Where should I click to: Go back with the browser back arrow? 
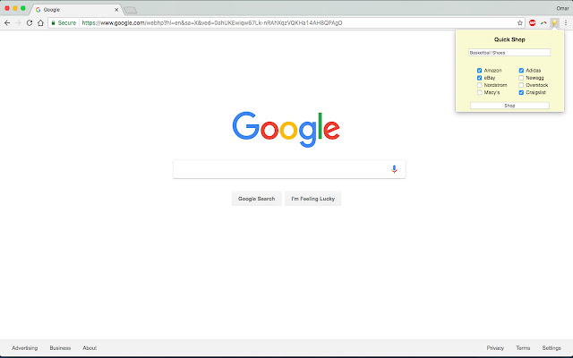[x=7, y=23]
